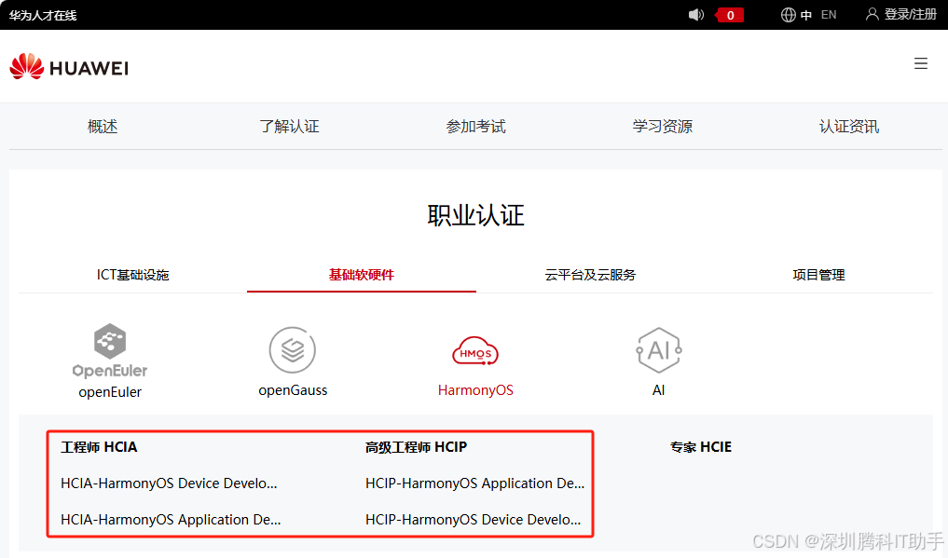Viewport: 948px width, 558px height.
Task: Switch to the ICT基础设施 tab
Action: (x=133, y=275)
